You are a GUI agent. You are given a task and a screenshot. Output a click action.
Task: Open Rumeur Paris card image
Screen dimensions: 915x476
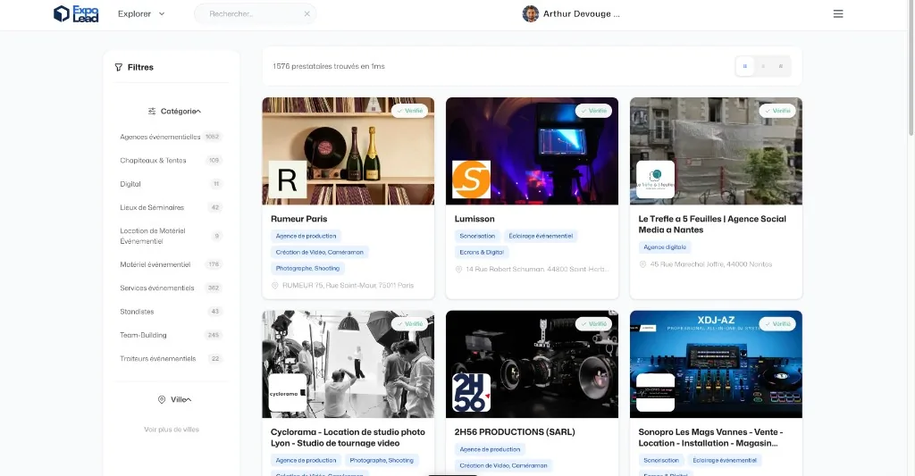(x=348, y=151)
